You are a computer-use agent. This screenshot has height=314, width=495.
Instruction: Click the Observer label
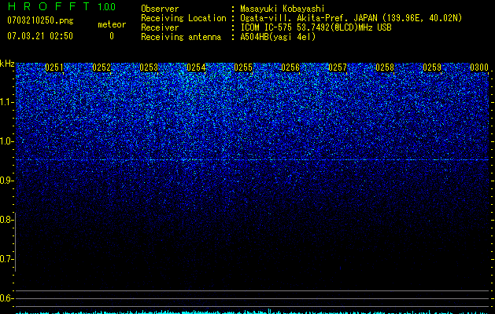tap(160, 9)
